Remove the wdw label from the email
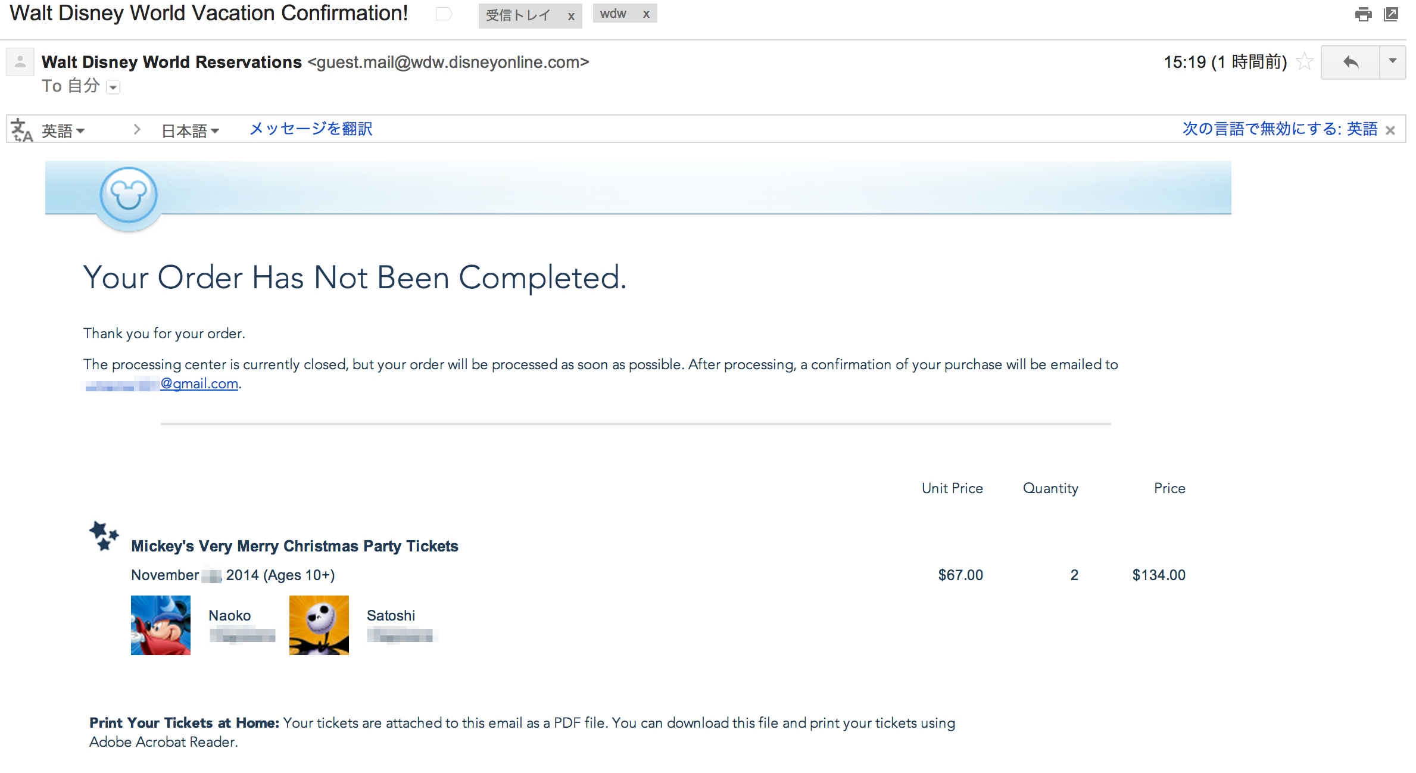This screenshot has width=1416, height=773. (646, 14)
